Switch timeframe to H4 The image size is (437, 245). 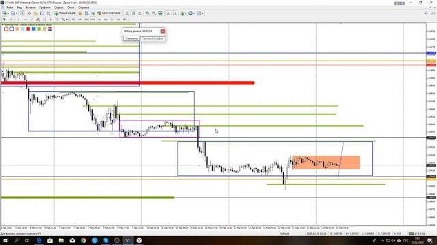point(106,19)
